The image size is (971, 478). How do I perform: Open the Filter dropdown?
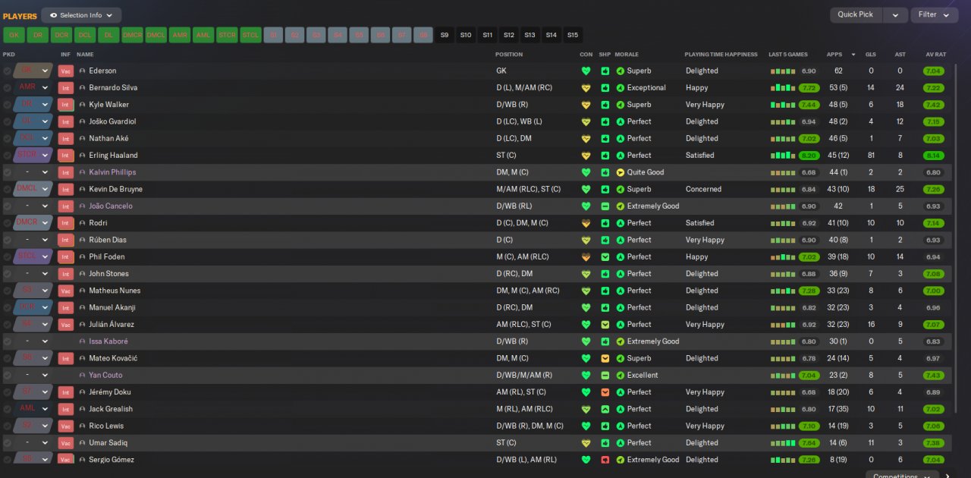(934, 14)
